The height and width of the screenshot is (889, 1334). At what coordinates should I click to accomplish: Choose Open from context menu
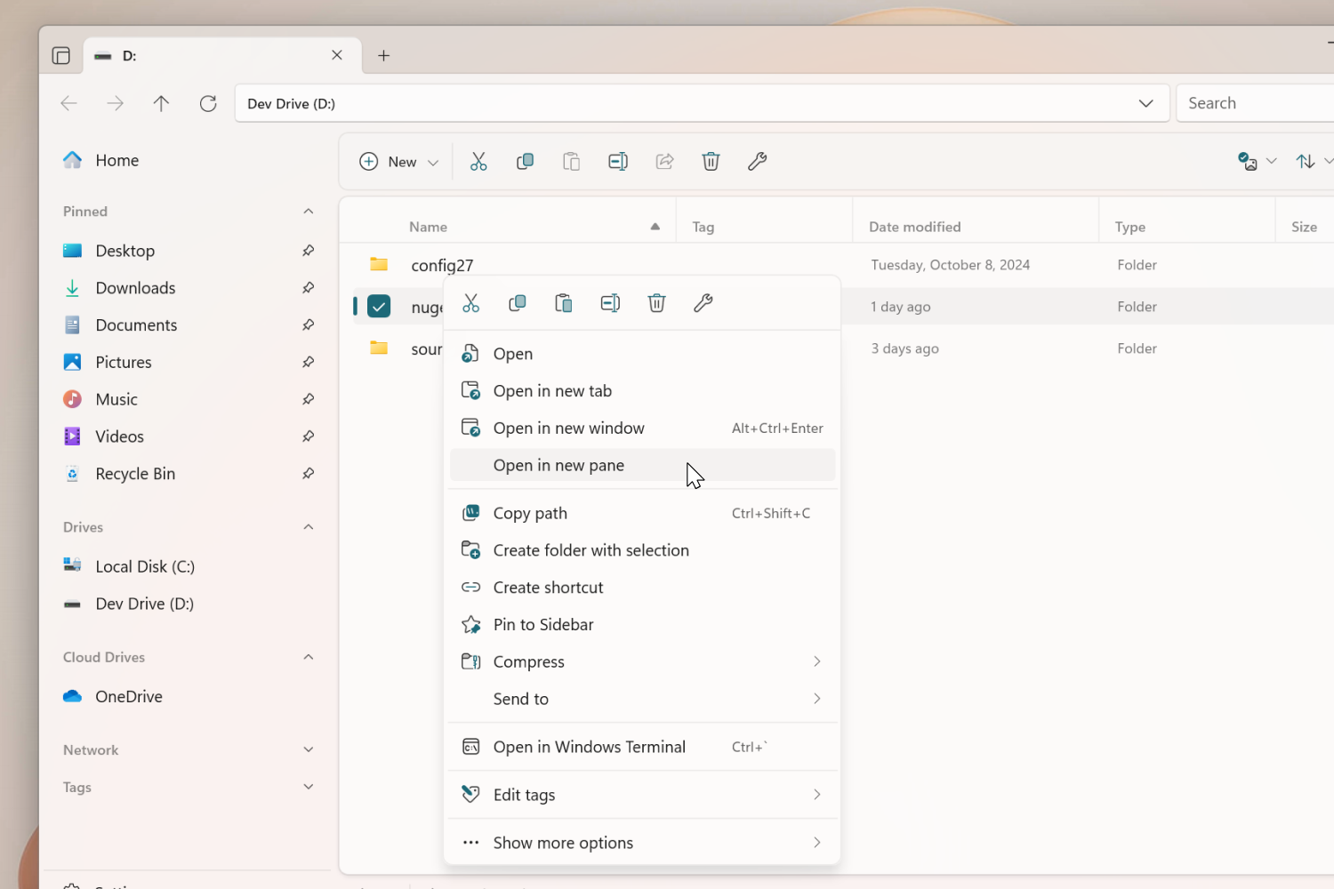[642, 354]
